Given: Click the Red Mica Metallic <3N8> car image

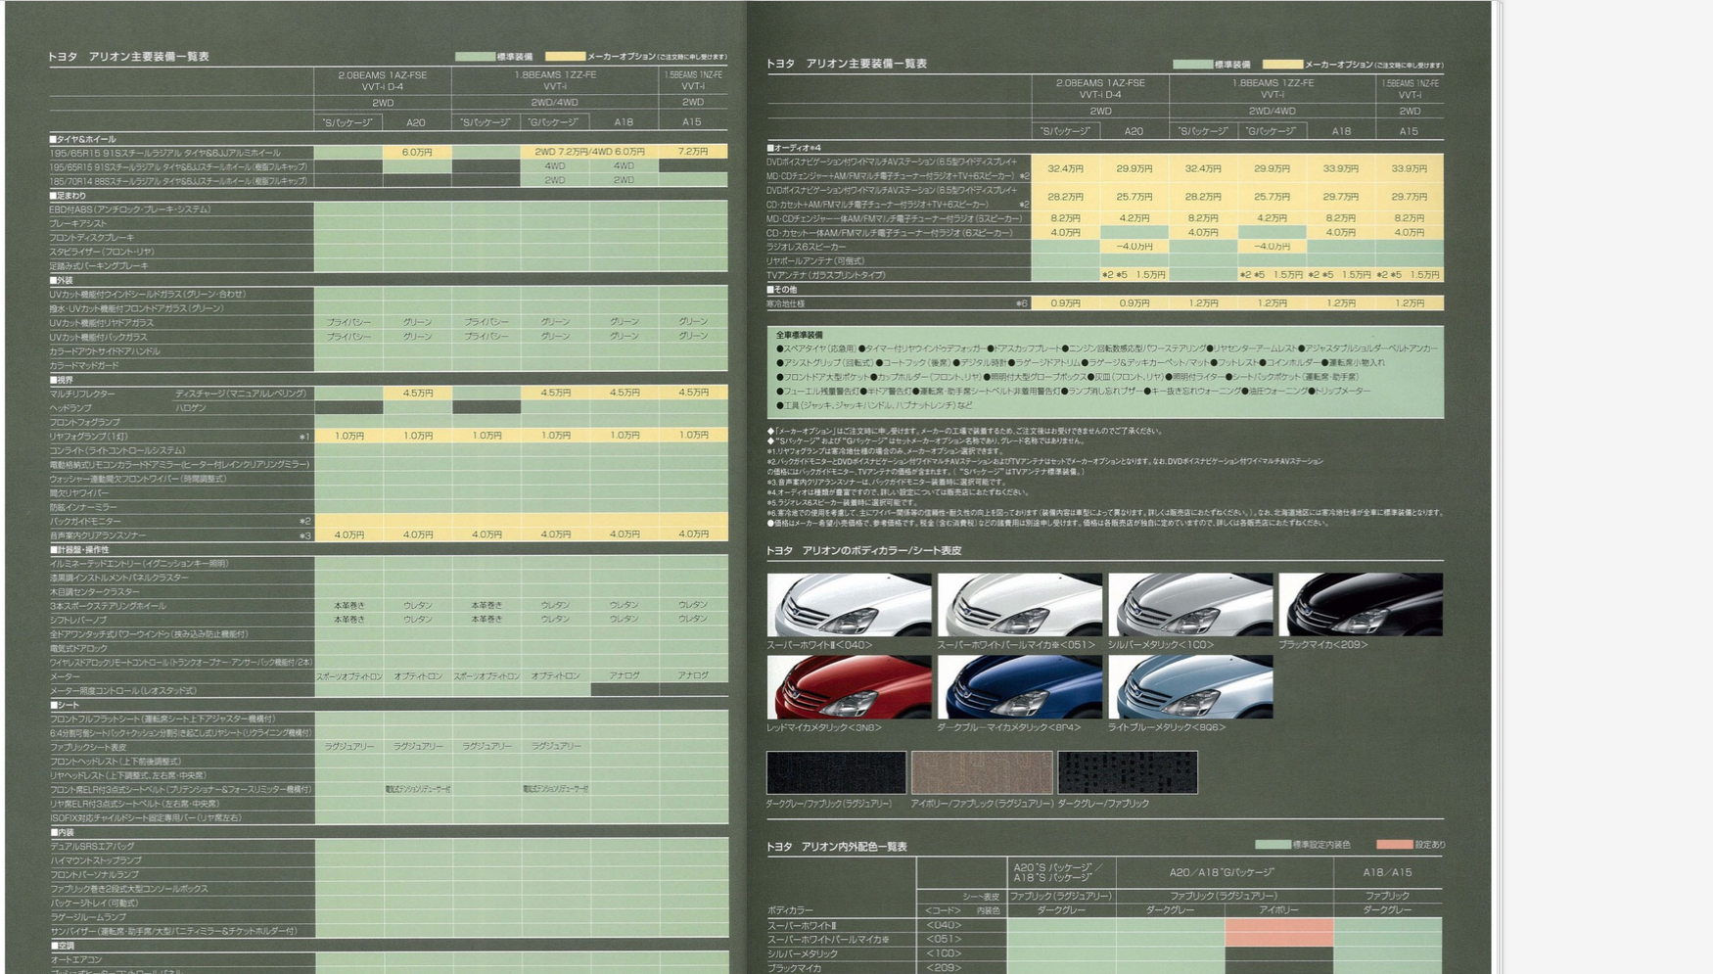Looking at the screenshot, I should [849, 687].
